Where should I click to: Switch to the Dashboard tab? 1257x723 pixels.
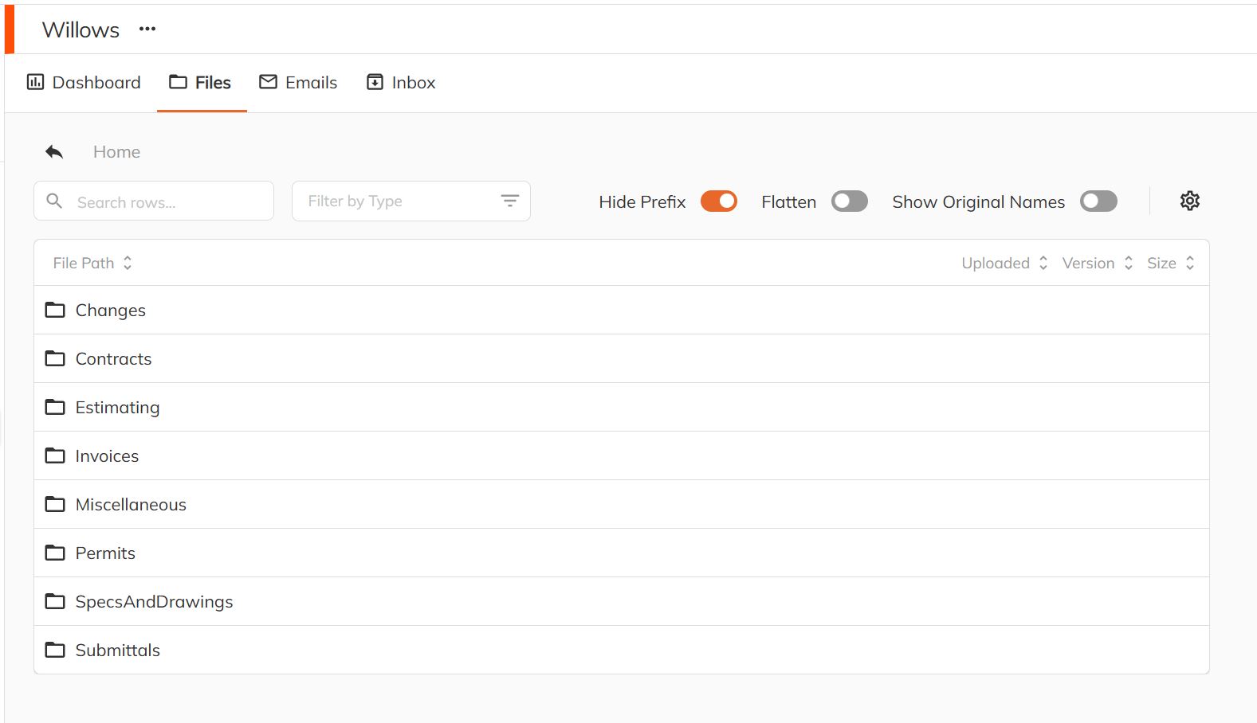84,83
